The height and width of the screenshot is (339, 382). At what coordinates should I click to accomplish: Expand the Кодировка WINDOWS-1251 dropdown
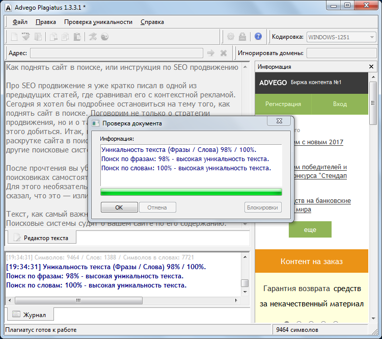coord(372,37)
